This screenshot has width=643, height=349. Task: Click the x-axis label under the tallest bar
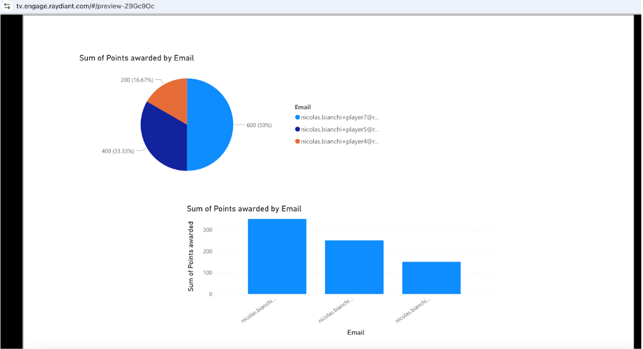point(259,310)
